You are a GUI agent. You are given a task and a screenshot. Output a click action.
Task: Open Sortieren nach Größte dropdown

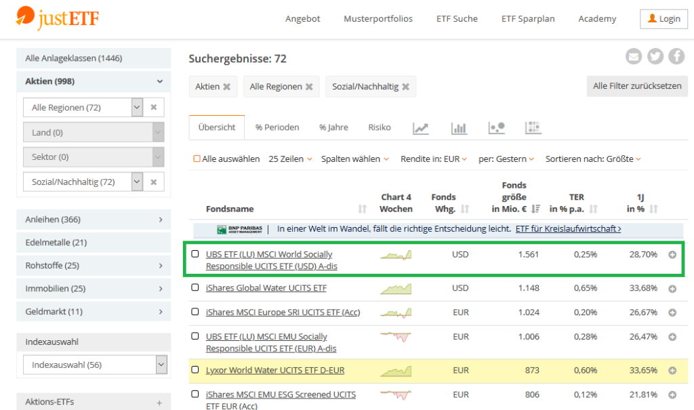(593, 159)
